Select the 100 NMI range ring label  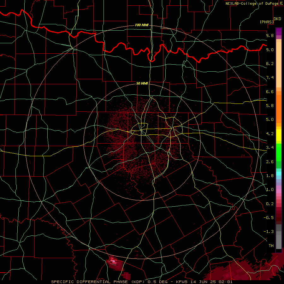[142, 25]
